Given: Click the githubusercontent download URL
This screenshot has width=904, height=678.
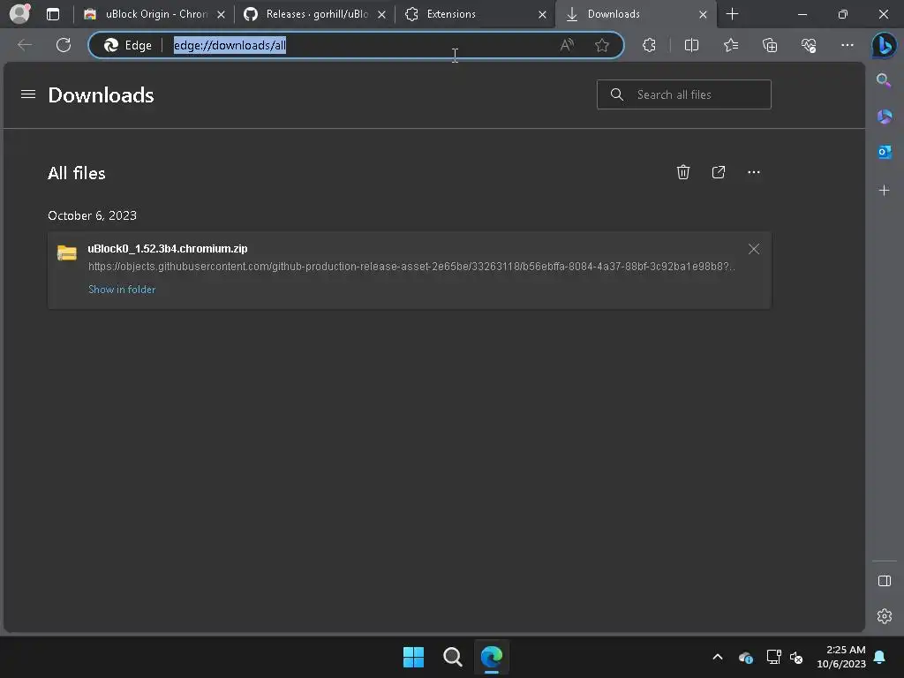Looking at the screenshot, I should click(411, 267).
